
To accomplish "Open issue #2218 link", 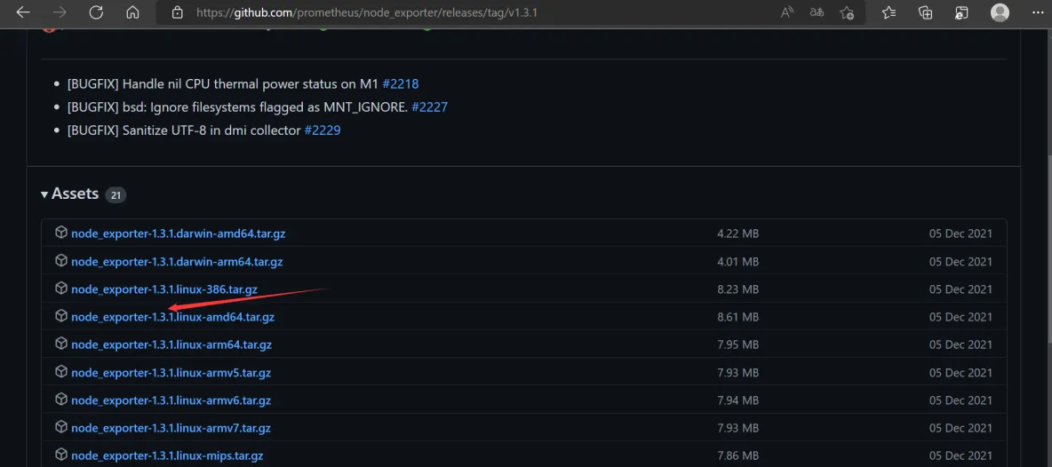I will 401,83.
